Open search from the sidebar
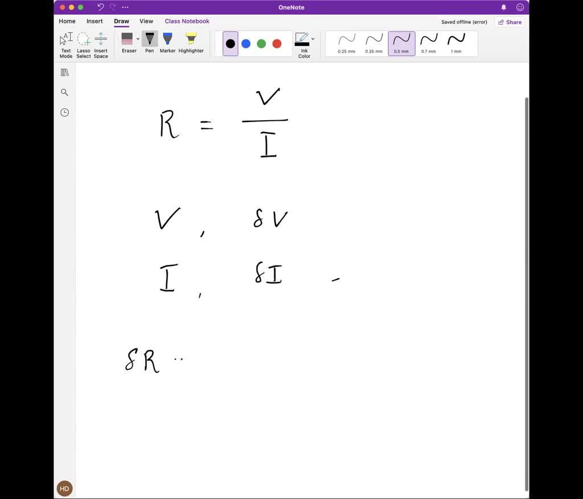The image size is (583, 499). (64, 92)
